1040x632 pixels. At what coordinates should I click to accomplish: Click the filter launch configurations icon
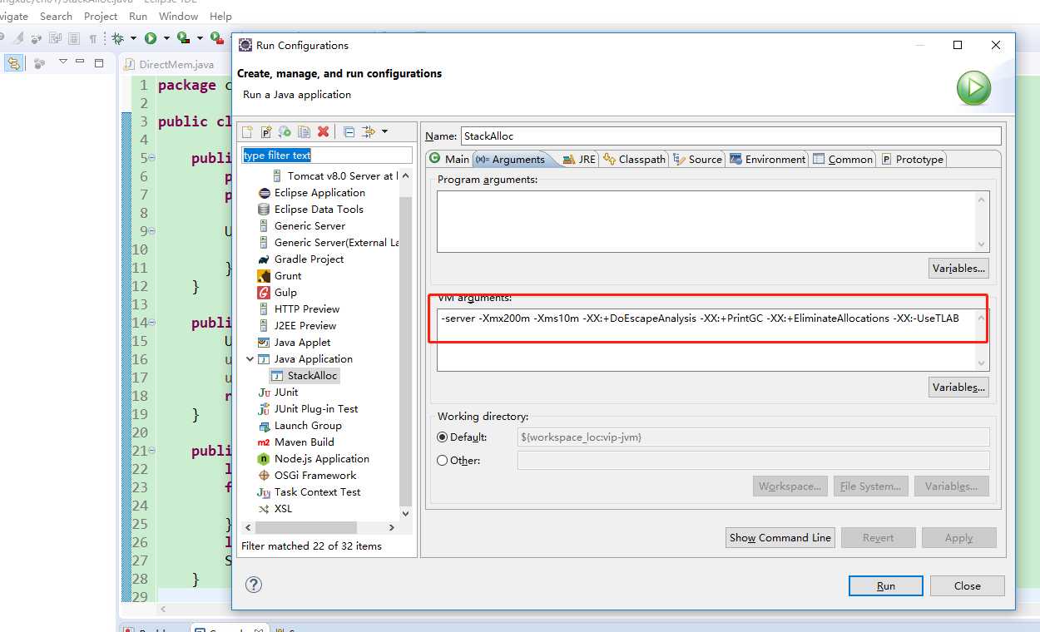click(x=369, y=131)
